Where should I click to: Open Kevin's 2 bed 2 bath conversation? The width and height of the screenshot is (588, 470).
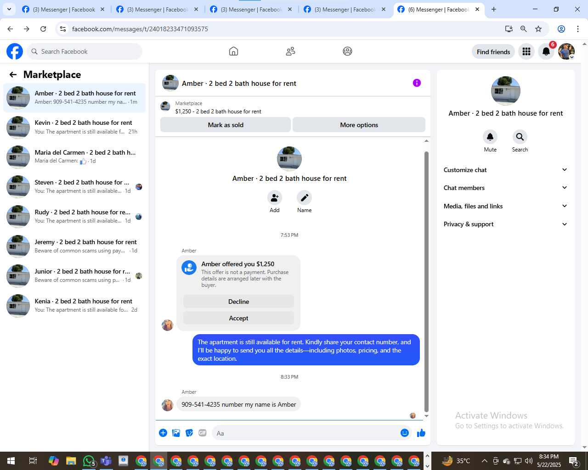point(74,127)
